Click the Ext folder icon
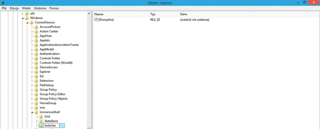Image resolution: width=320 pixels, height=129 pixels. 36,76
